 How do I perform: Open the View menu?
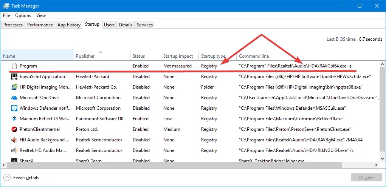(x=41, y=15)
